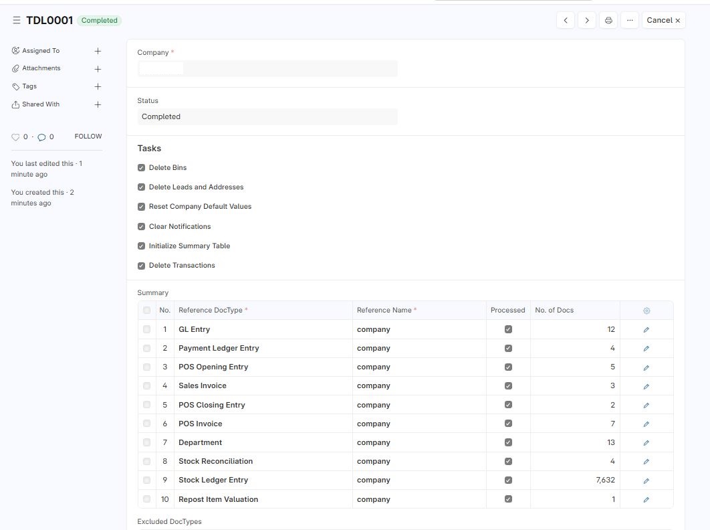710x530 pixels.
Task: Click the Status field showing Completed
Action: tap(267, 116)
